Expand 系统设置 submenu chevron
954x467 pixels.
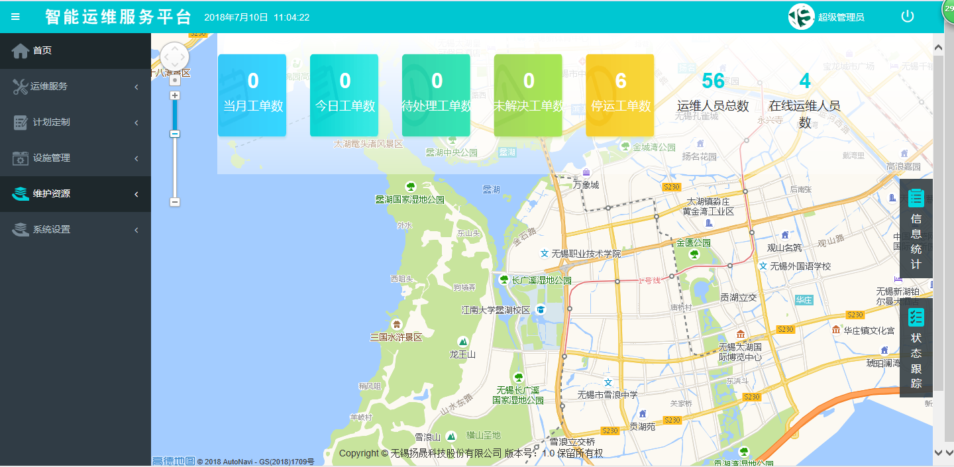click(x=136, y=230)
